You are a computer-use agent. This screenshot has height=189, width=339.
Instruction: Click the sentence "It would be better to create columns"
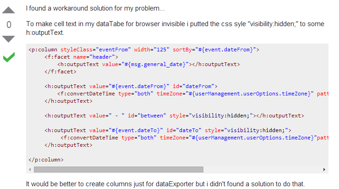click(x=165, y=184)
